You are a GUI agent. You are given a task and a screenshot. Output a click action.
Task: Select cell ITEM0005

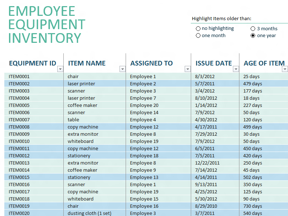[x=34, y=105]
